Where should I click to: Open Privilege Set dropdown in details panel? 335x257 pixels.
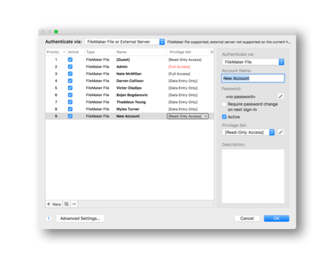pos(248,132)
